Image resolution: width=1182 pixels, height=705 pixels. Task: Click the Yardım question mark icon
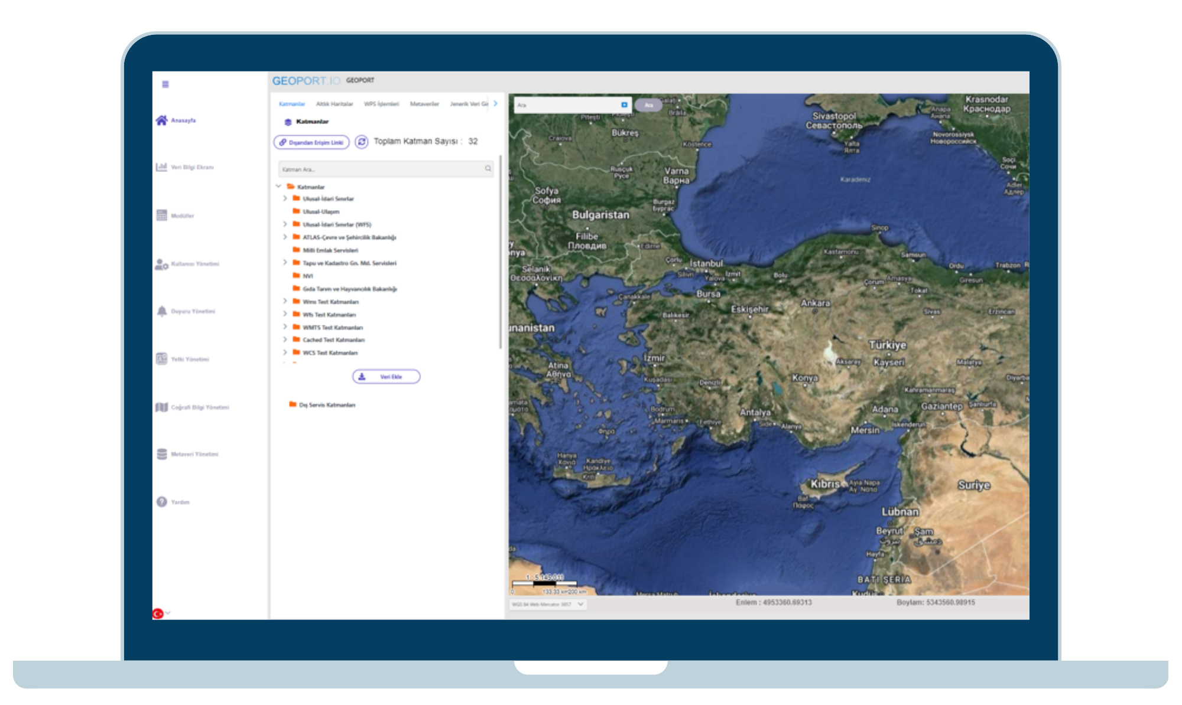[161, 502]
